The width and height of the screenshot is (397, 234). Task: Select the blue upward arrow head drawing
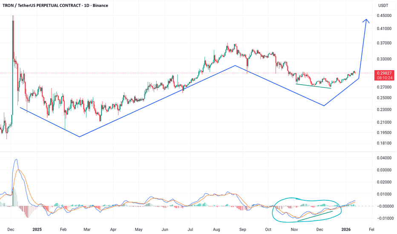[365, 20]
